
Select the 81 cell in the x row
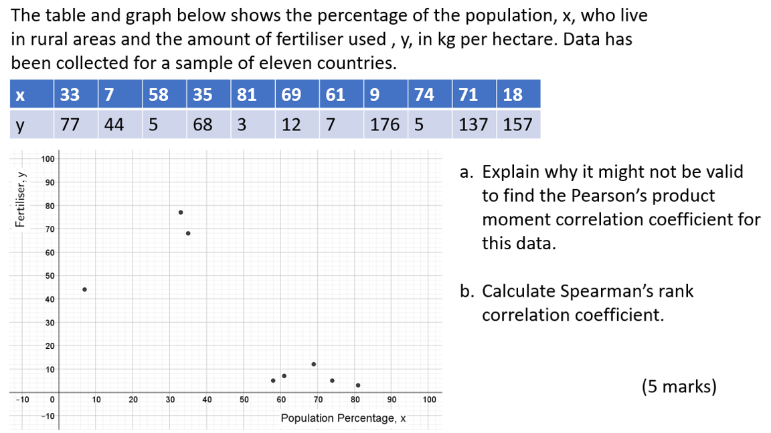pos(247,95)
